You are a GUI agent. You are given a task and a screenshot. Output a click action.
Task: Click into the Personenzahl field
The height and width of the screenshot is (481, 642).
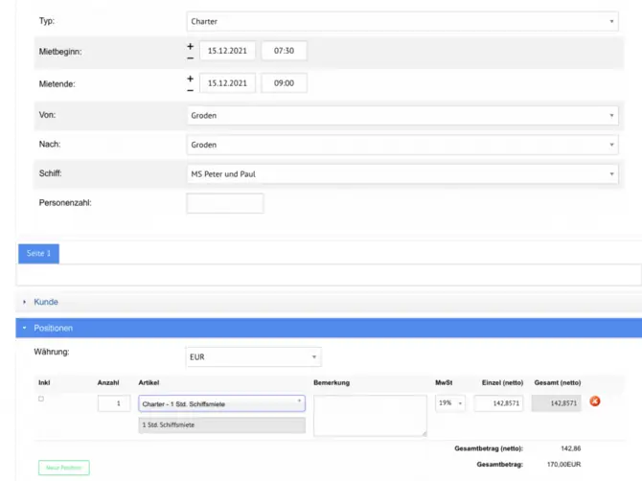[225, 203]
